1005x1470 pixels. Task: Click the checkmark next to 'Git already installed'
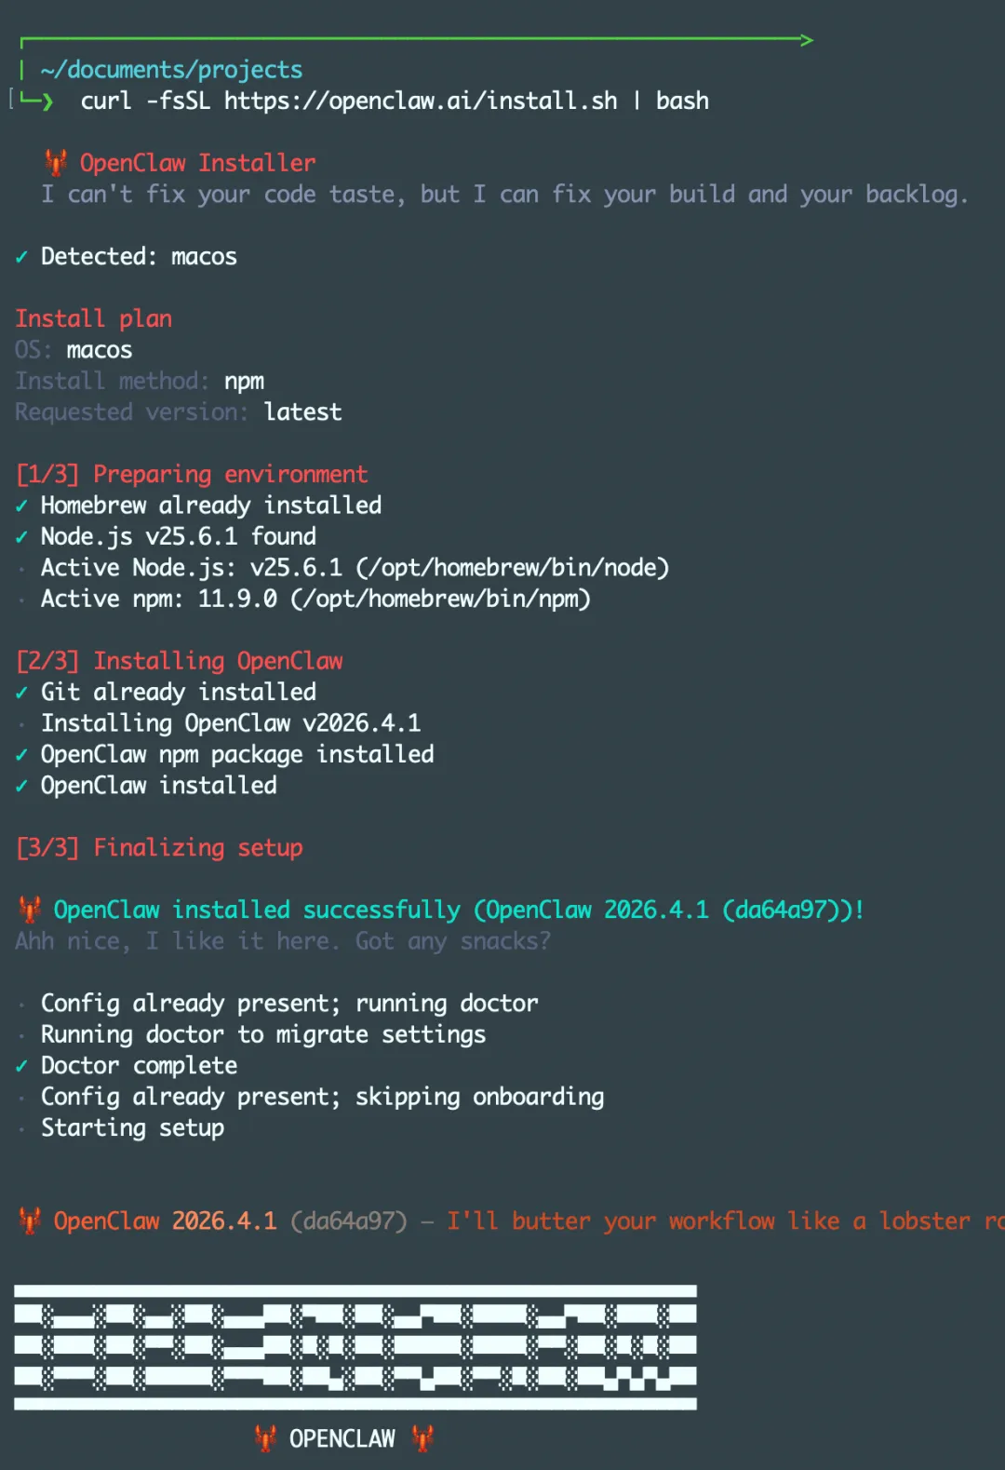[x=21, y=693]
